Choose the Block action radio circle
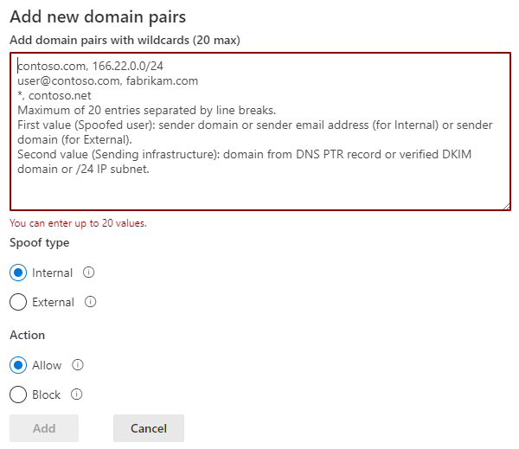 18,394
